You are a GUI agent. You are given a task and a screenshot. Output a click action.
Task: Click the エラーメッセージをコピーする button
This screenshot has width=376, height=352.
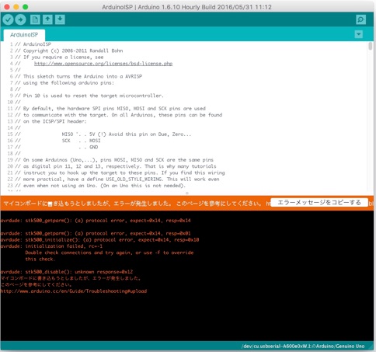319,203
